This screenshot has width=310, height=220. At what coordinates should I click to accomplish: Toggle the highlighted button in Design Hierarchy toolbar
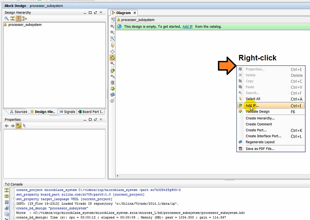pyautogui.click(x=19, y=19)
